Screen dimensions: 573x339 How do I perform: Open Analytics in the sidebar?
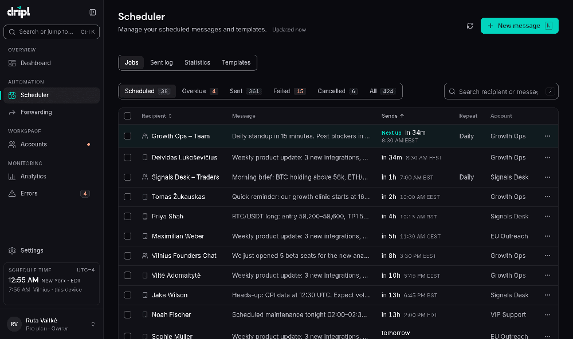point(52,177)
